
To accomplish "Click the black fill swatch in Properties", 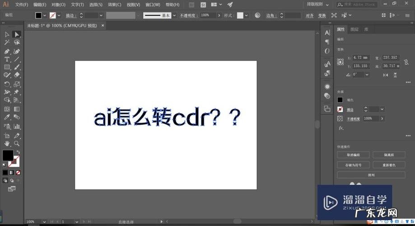I will (x=340, y=100).
